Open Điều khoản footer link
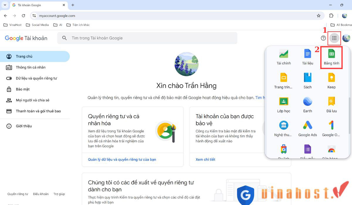Image resolution: width=352 pixels, height=205 pixels. [41, 194]
